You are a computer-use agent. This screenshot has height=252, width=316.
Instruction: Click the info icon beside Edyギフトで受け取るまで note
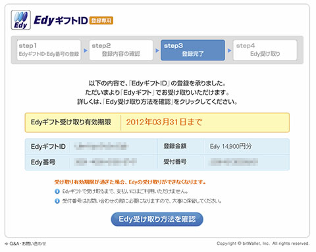pyautogui.click(x=57, y=191)
